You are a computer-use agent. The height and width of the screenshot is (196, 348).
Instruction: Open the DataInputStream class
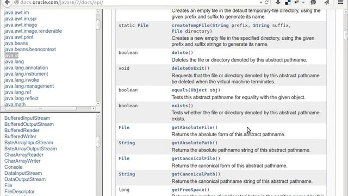click(x=23, y=173)
